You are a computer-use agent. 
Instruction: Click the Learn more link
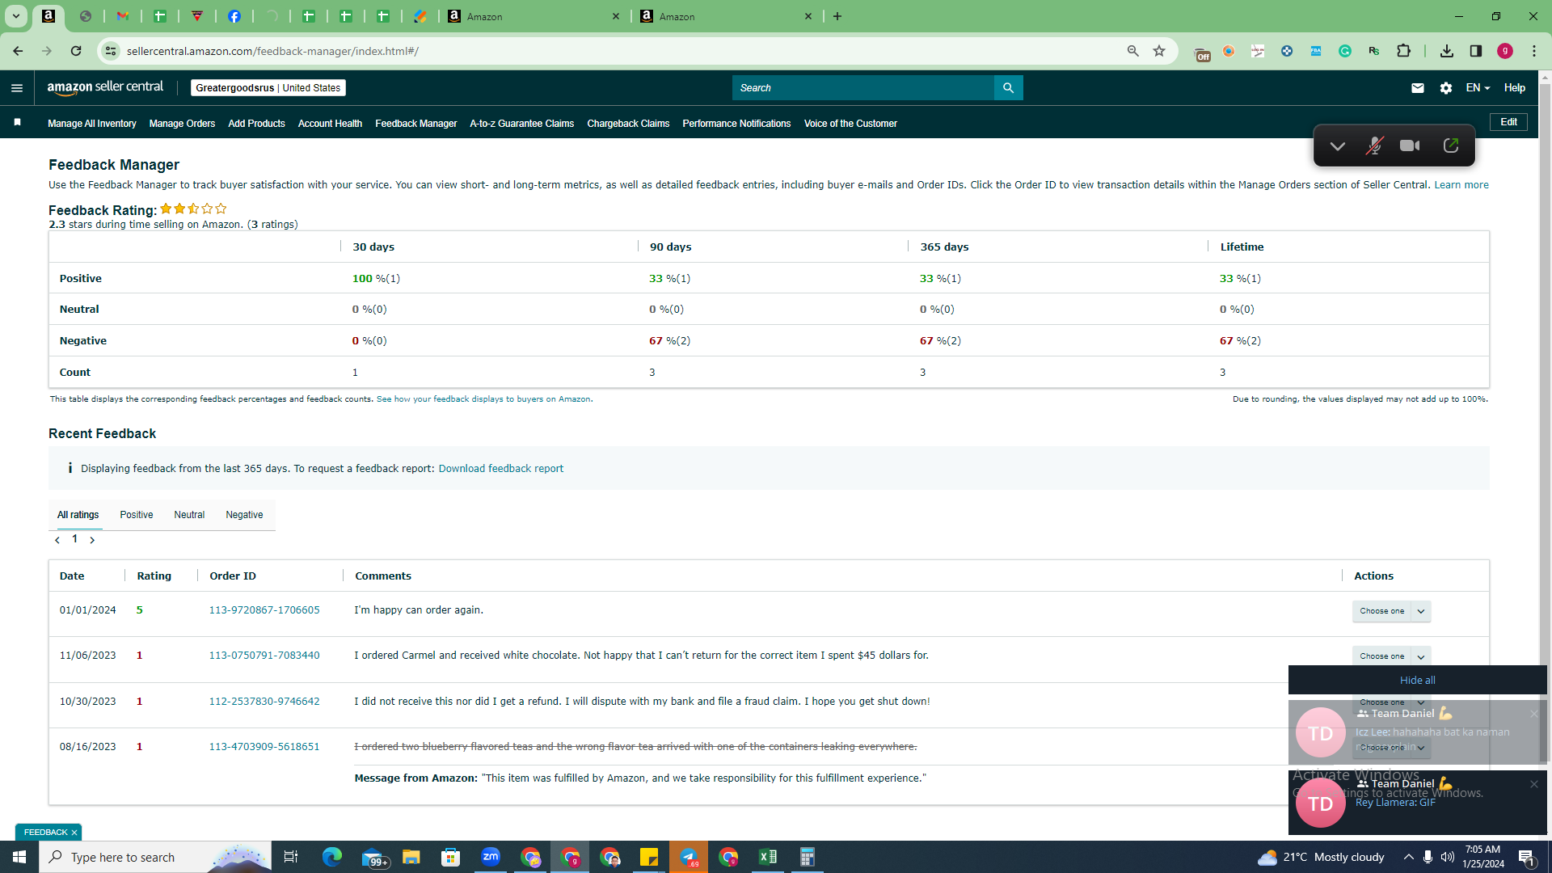pos(1461,185)
